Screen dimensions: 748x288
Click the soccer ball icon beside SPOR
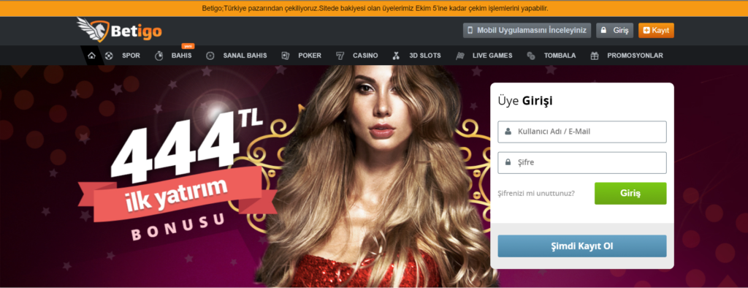(x=110, y=56)
